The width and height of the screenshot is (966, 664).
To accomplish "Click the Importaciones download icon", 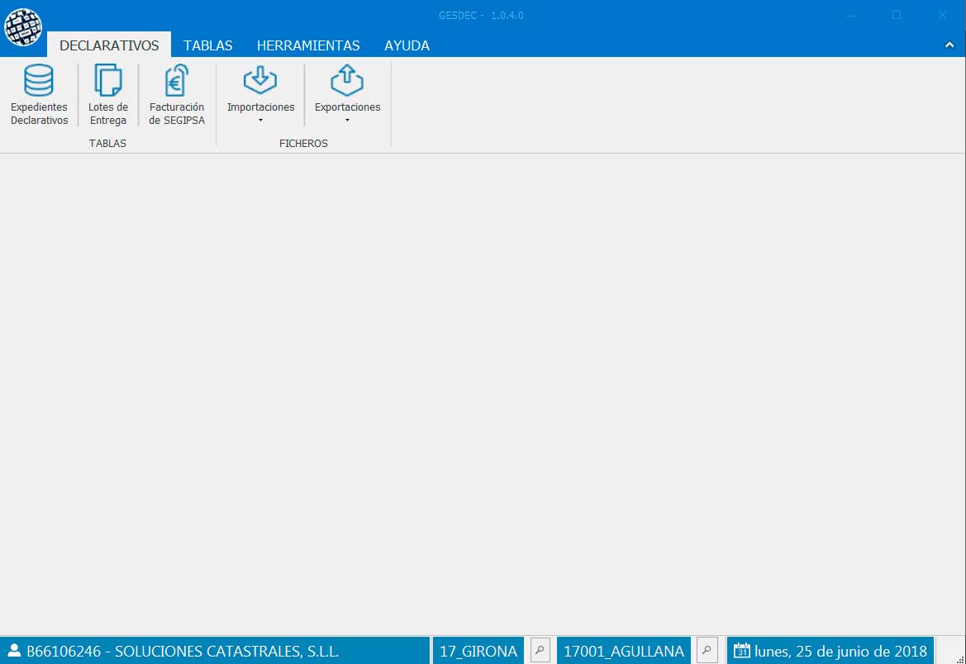I will point(260,81).
